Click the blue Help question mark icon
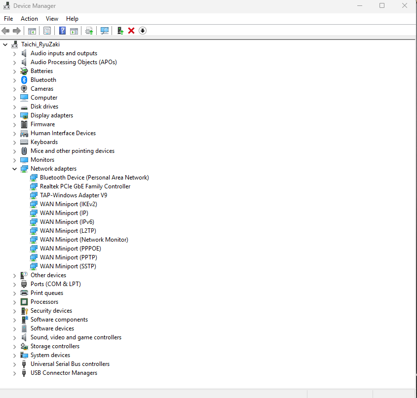 [x=62, y=31]
